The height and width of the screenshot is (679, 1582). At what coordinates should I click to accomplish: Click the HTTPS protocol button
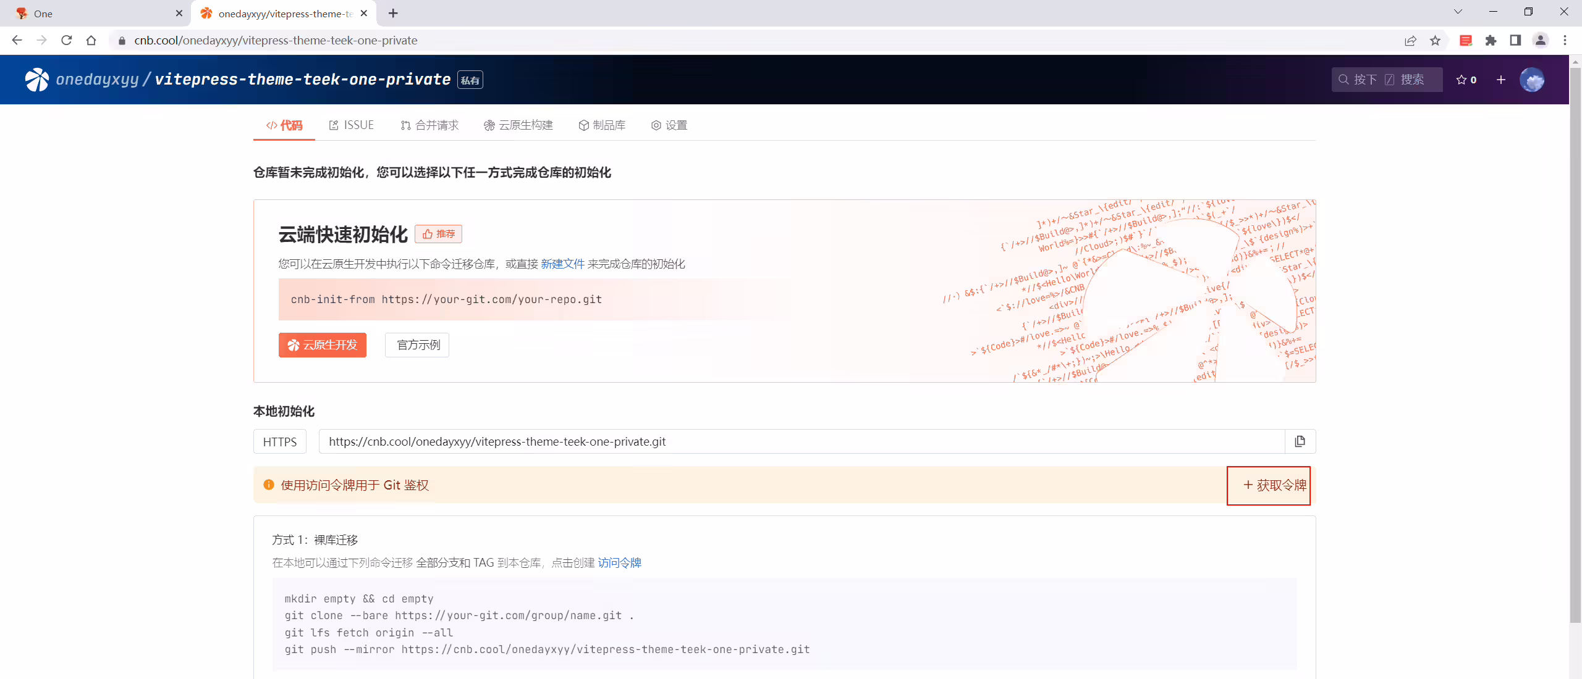pos(280,441)
